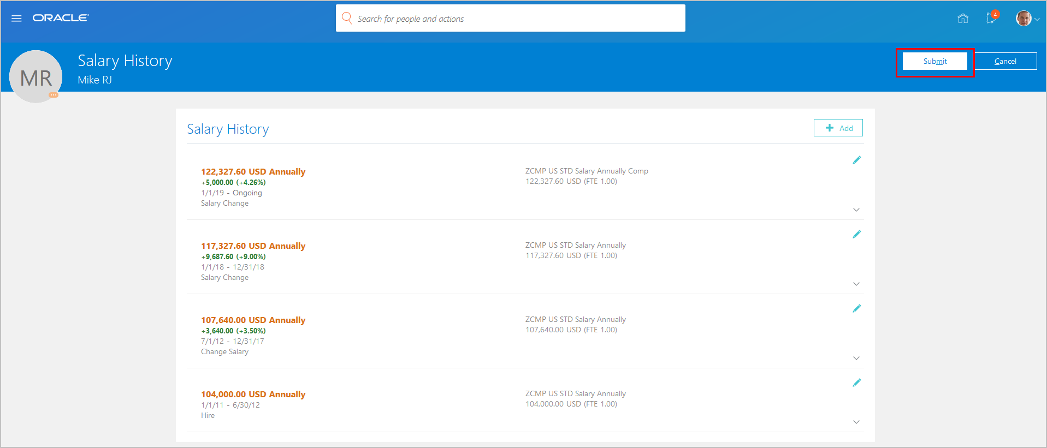The height and width of the screenshot is (448, 1047).
Task: Click the MR profile avatar
Action: (36, 76)
